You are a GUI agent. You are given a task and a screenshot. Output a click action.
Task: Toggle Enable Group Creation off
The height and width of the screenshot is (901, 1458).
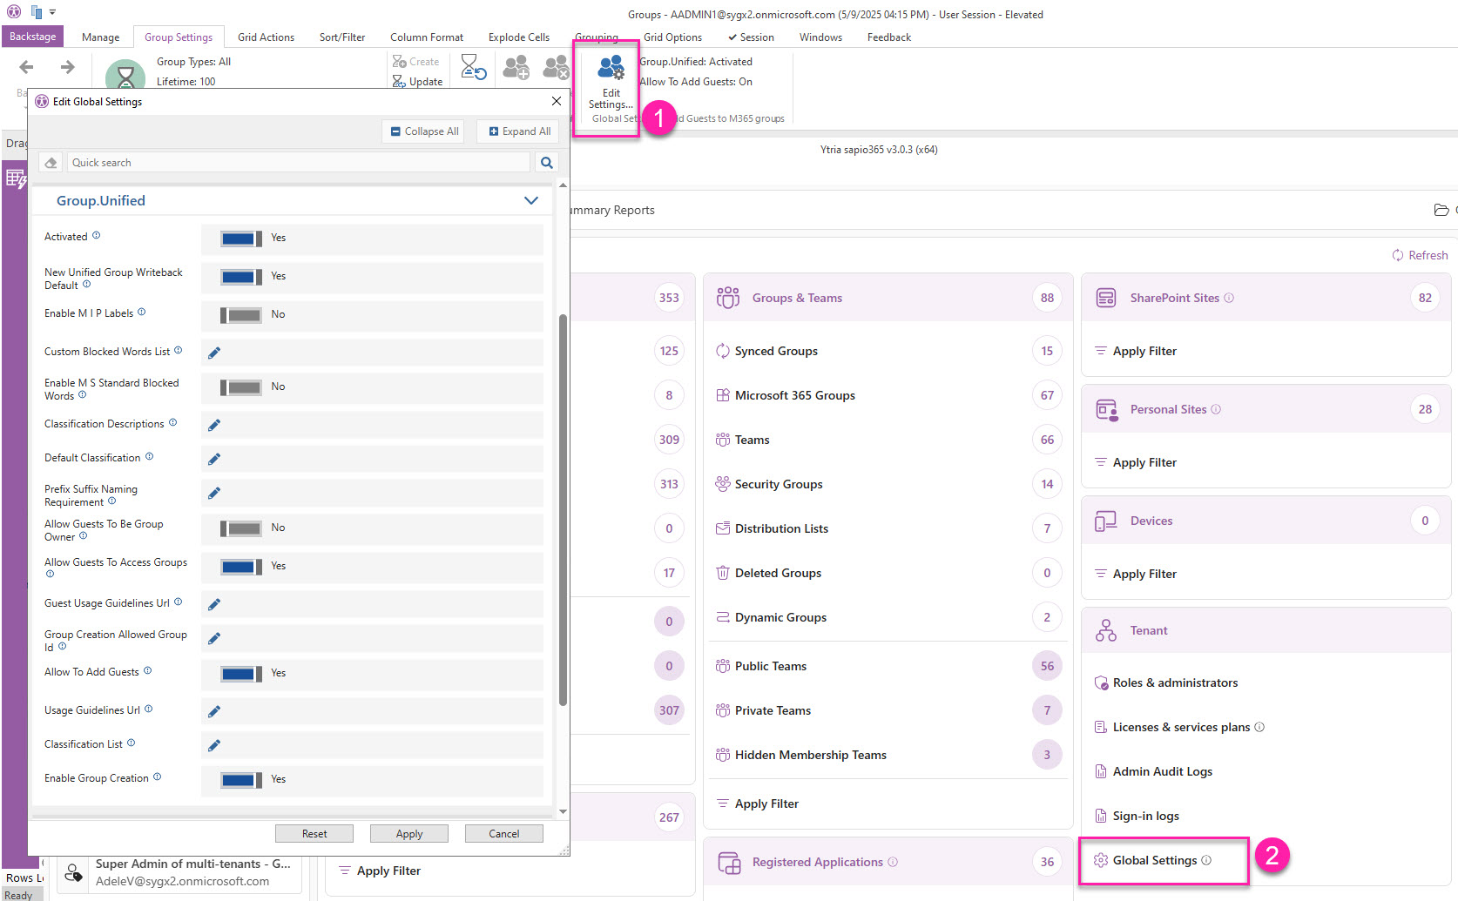point(241,779)
